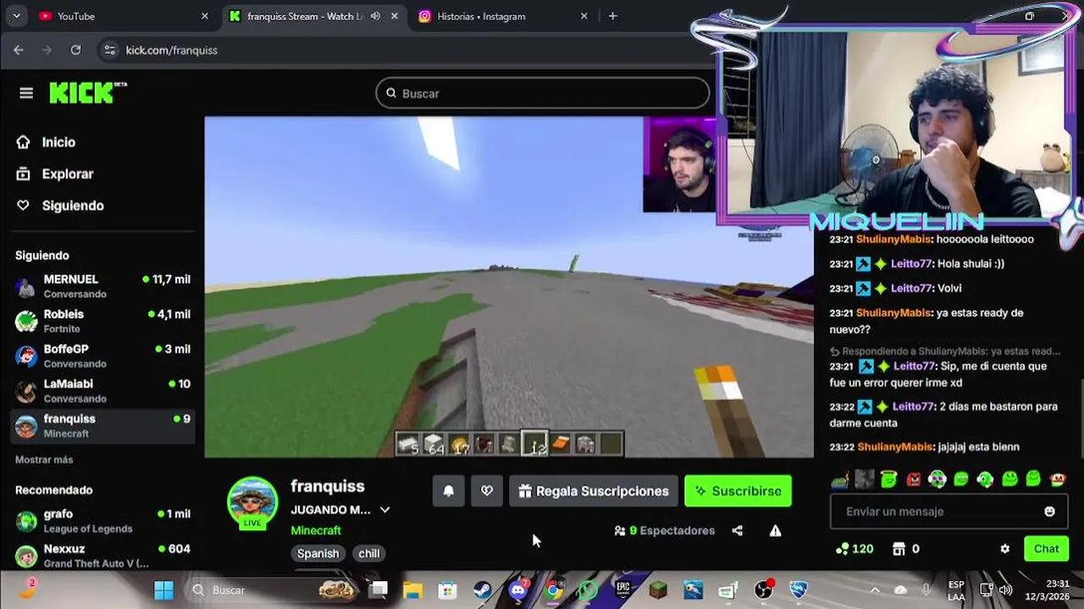Open the emoji picker in chat input
The height and width of the screenshot is (609, 1084).
coord(1050,511)
